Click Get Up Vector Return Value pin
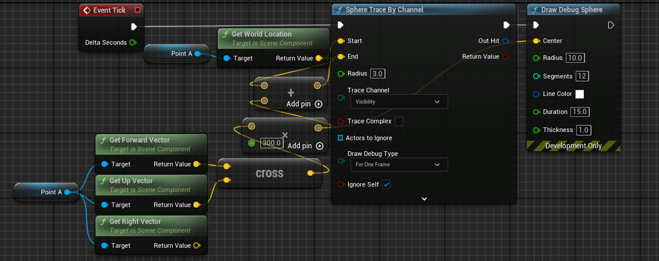This screenshot has width=659, height=261. 196,205
